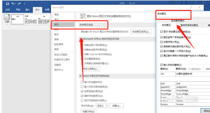210x113 pixels.
Task: Switch to the 数学符号自动更正 tab
Action: [x=189, y=25]
